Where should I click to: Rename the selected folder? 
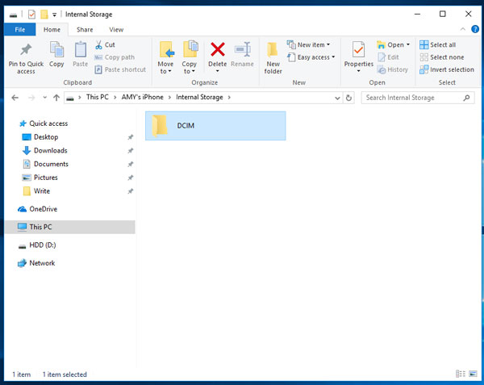pos(242,54)
